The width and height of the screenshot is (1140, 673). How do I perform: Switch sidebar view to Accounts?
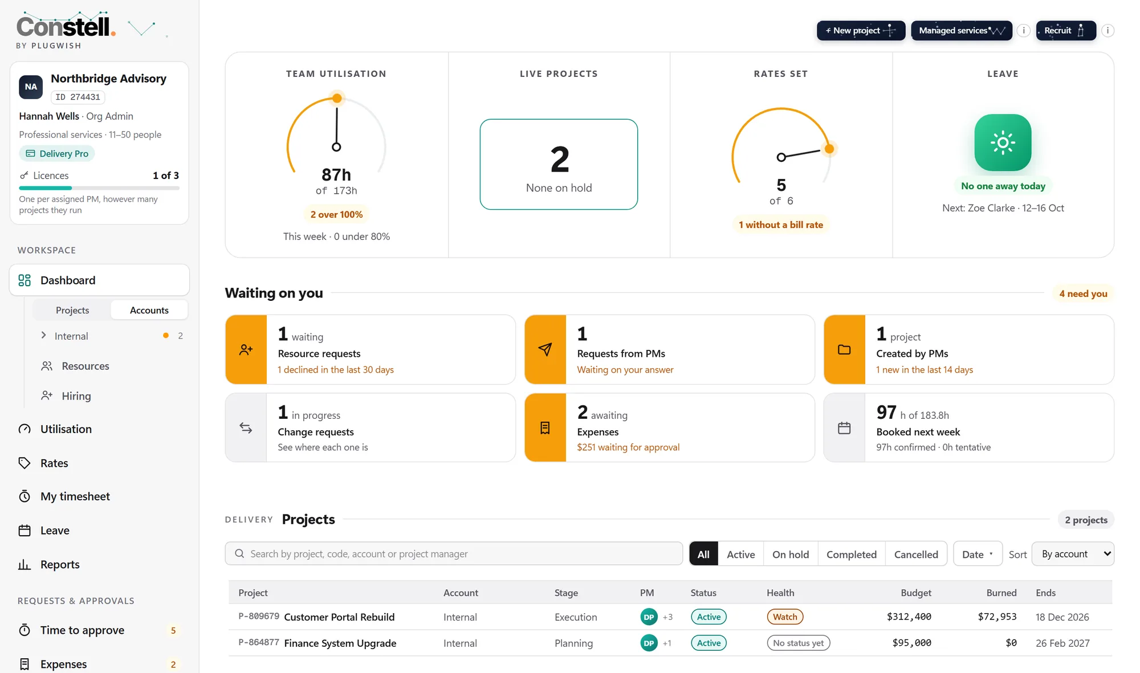pyautogui.click(x=149, y=310)
